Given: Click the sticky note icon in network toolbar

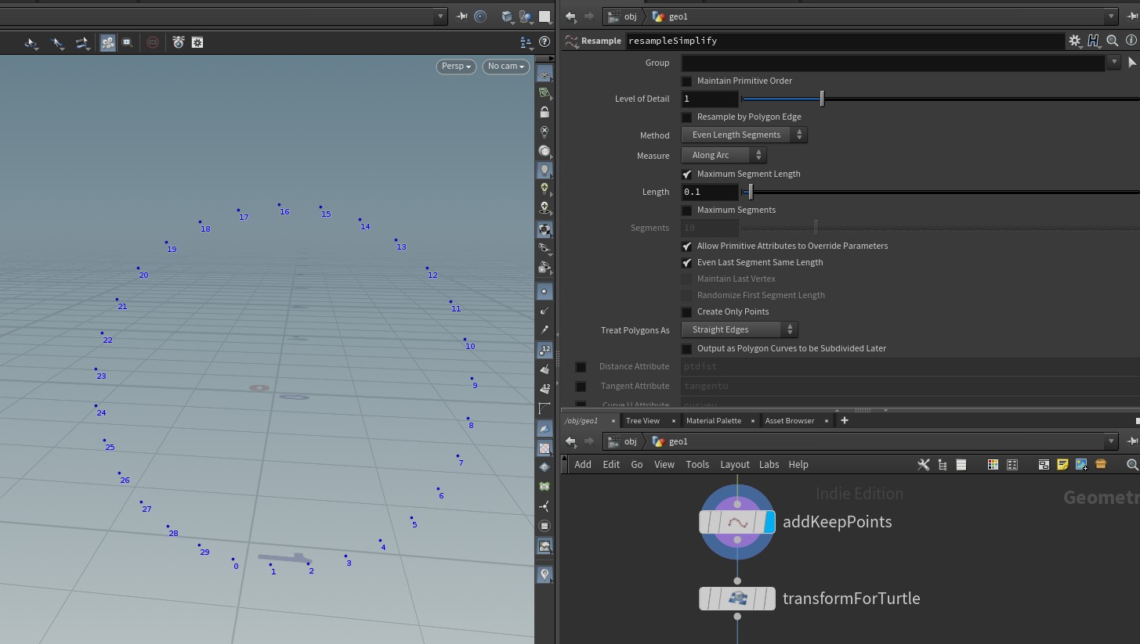Looking at the screenshot, I should point(1062,464).
